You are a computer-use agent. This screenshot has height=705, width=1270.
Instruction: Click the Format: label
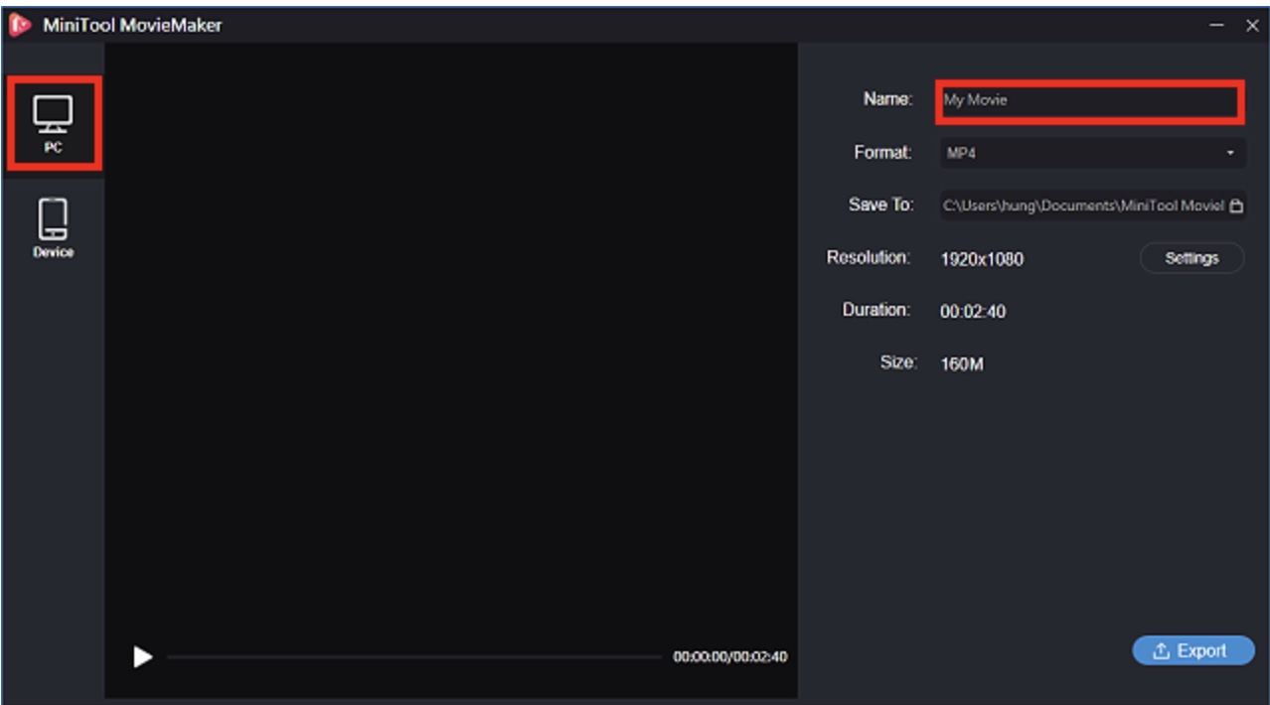882,153
